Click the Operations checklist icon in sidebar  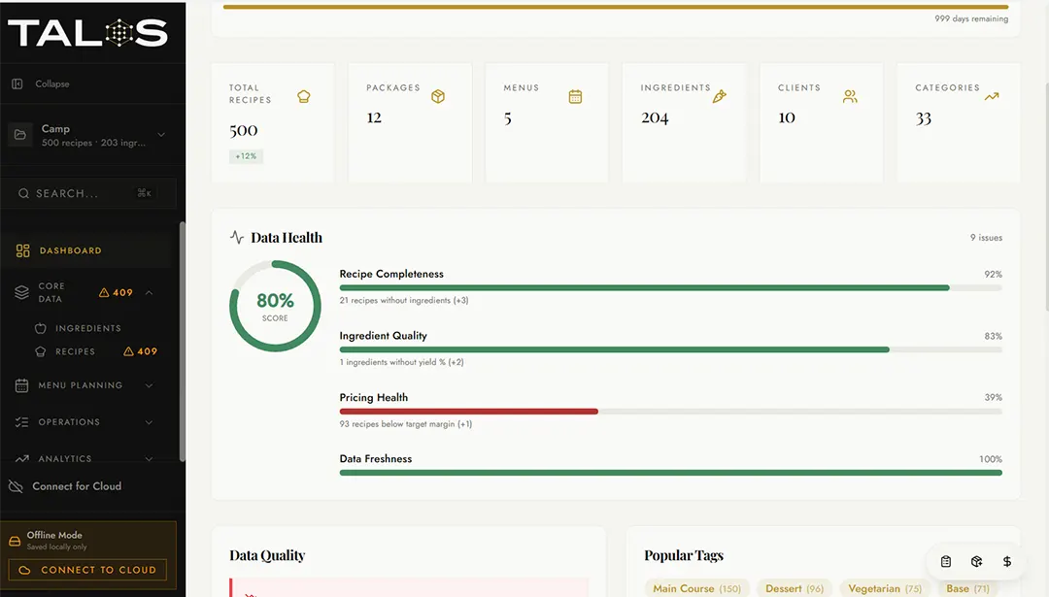click(21, 421)
